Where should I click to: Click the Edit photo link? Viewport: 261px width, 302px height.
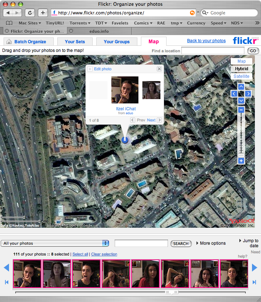tap(103, 69)
